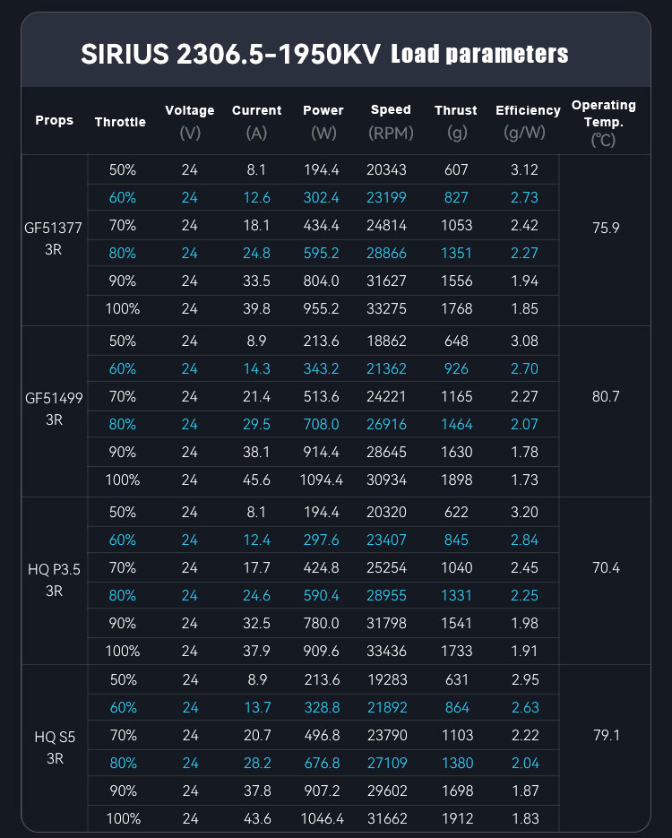Click the Props column header
Image resolution: width=672 pixels, height=838 pixels.
pyautogui.click(x=55, y=120)
